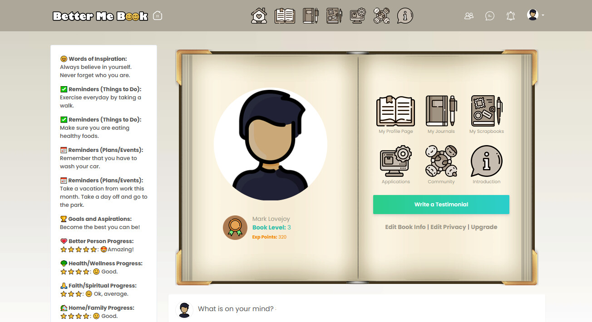Open the small house icon beside logo
Image resolution: width=592 pixels, height=322 pixels.
pos(158,16)
